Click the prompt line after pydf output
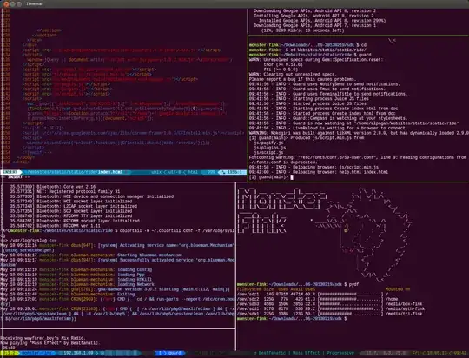The height and width of the screenshot is (358, 469). [292, 319]
